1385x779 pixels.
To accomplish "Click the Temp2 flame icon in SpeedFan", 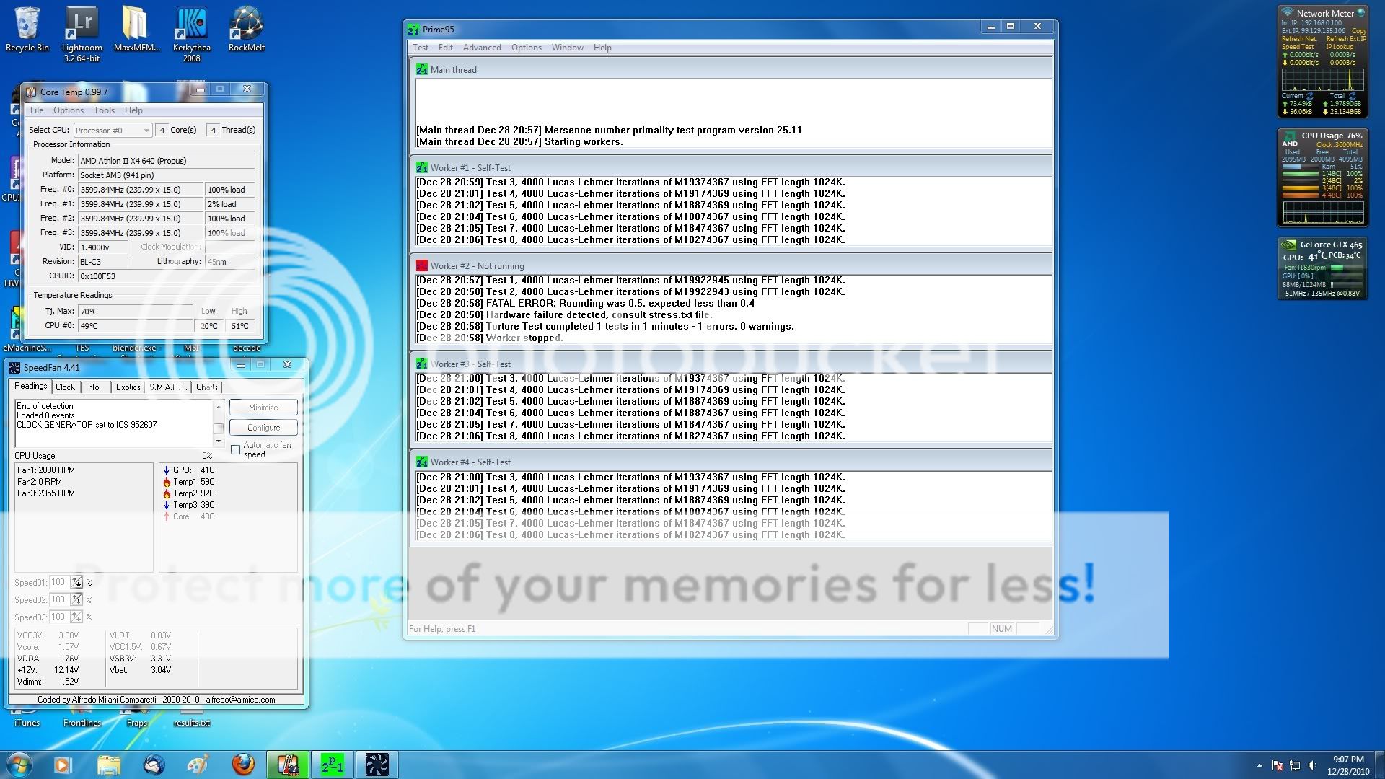I will pos(167,493).
